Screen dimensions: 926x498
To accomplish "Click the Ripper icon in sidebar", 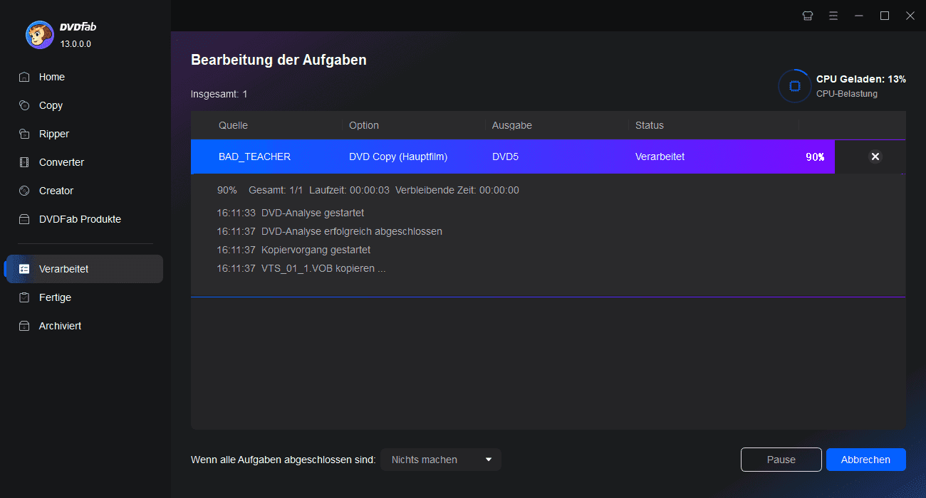I will (25, 134).
